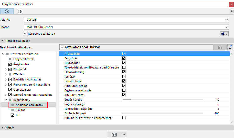Click the camera render button
The width and height of the screenshot is (234, 138).
click(114, 135)
